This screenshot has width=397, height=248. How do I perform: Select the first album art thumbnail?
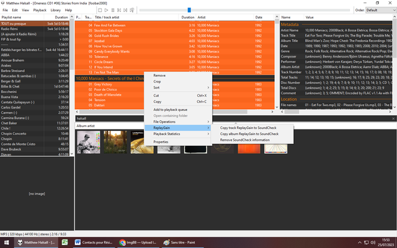point(89,142)
